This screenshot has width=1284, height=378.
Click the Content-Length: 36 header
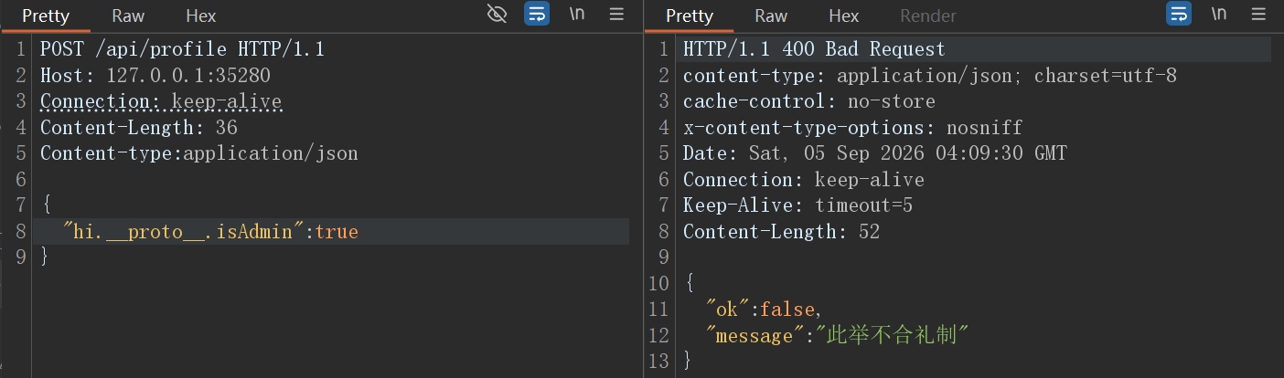(x=139, y=127)
